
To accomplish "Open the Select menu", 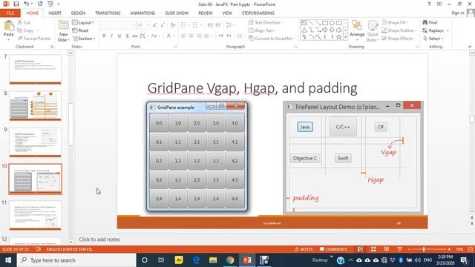I will coord(433,39).
